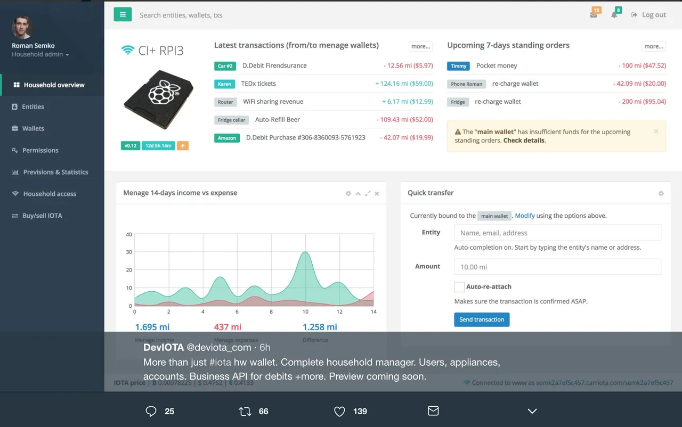
Task: Click the Modify link
Action: click(x=525, y=216)
